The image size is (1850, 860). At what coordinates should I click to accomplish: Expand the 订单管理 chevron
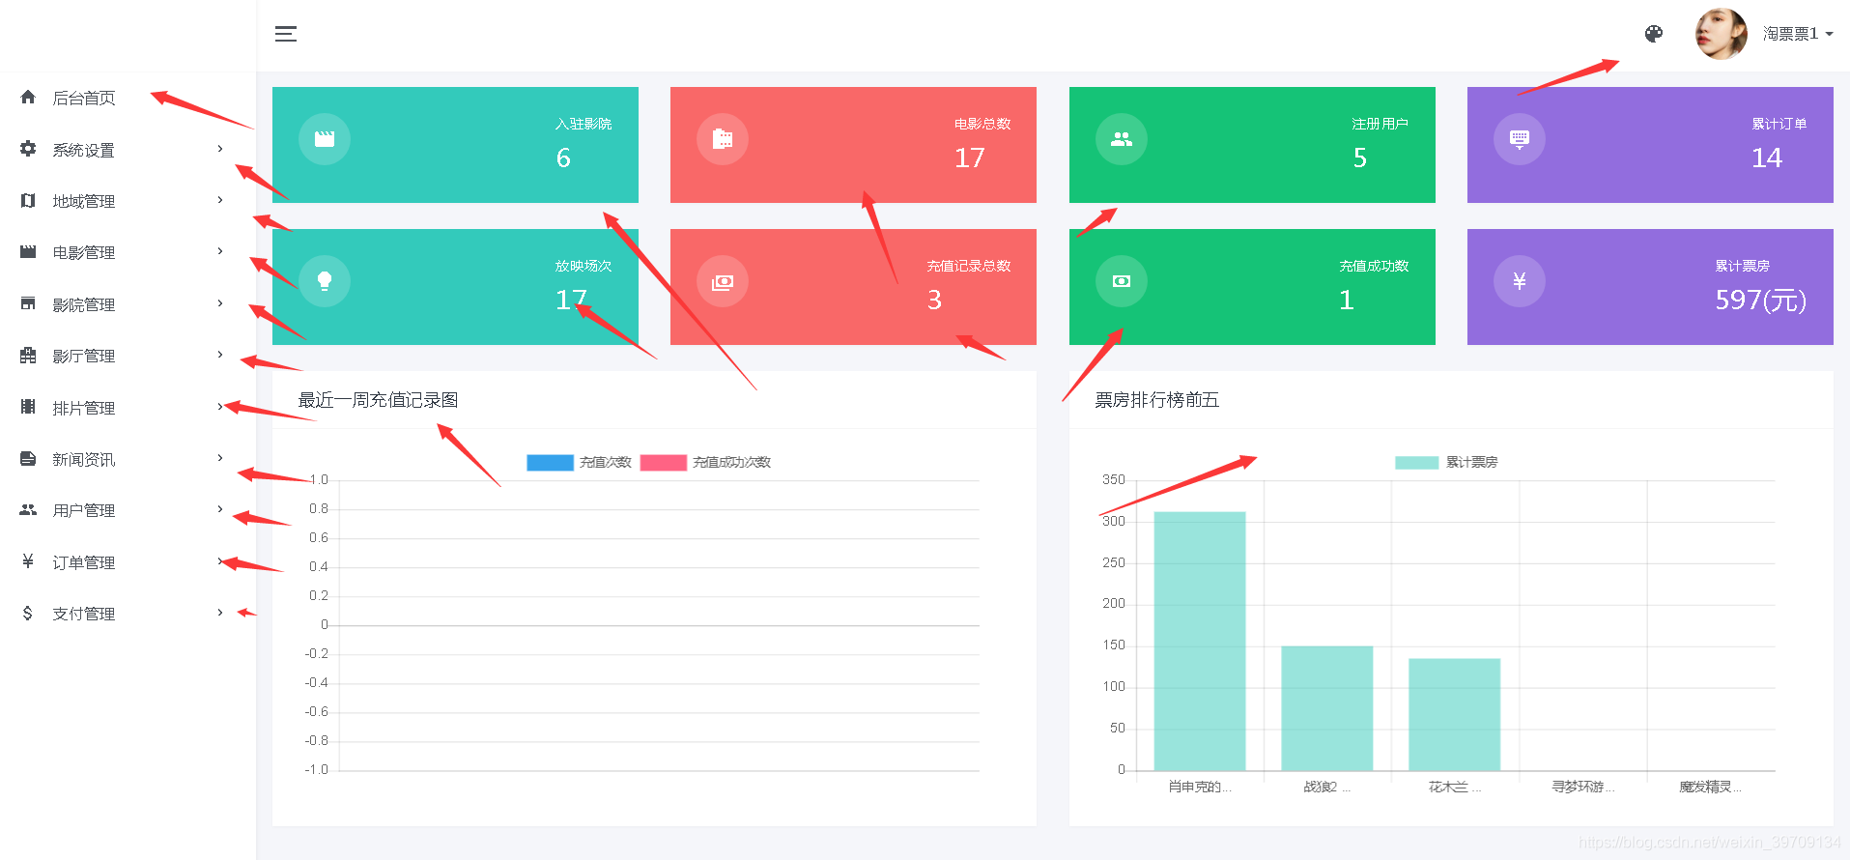pyautogui.click(x=220, y=561)
